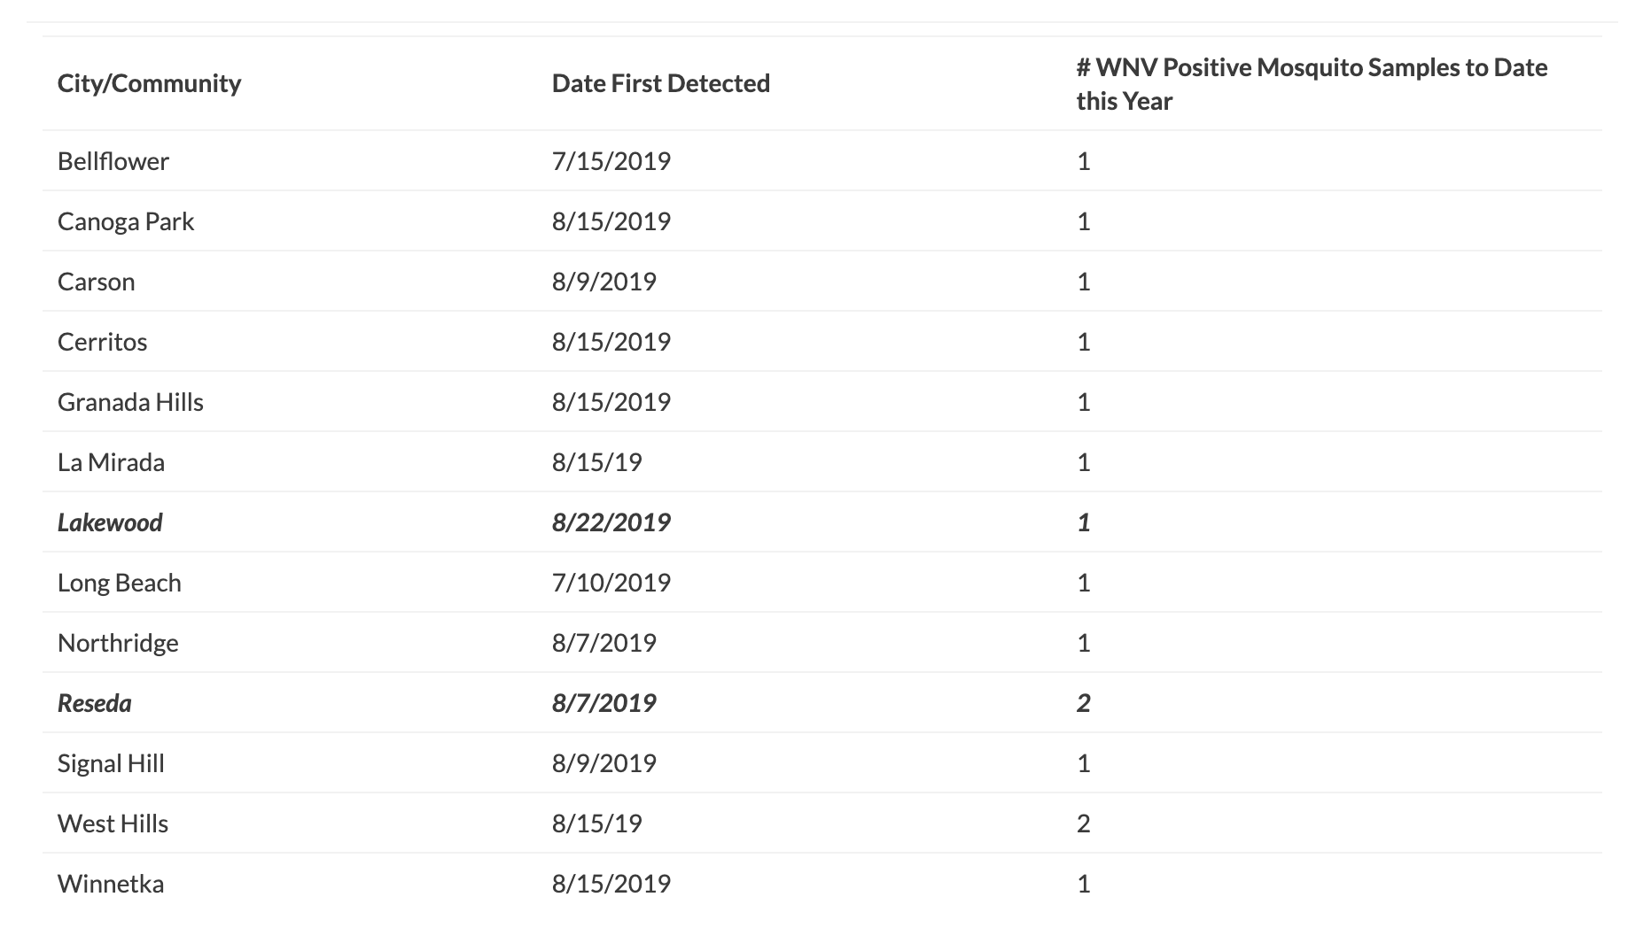Viewport: 1643px width, 951px height.
Task: Select Long Beach date 7/10/2019
Action: click(x=611, y=583)
